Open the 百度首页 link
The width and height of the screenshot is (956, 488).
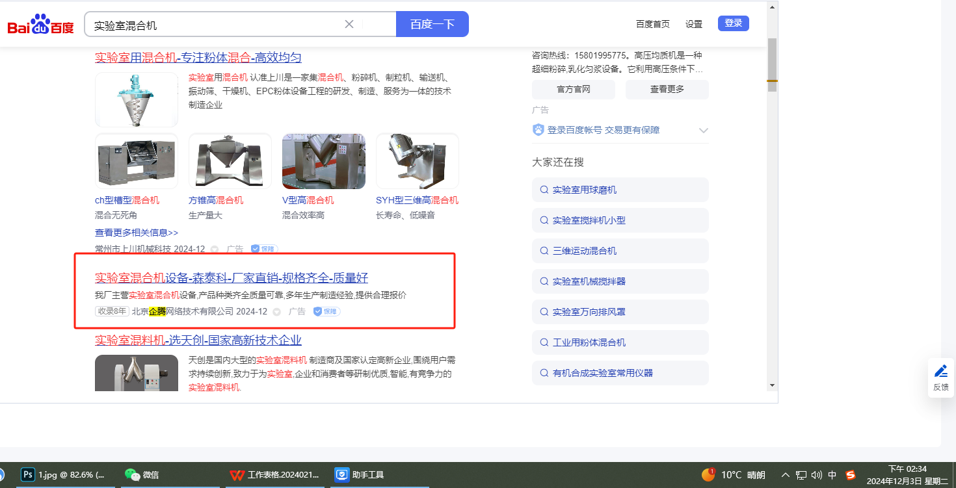click(x=653, y=24)
